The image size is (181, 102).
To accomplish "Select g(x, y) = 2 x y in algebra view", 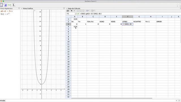I will 7,11.
